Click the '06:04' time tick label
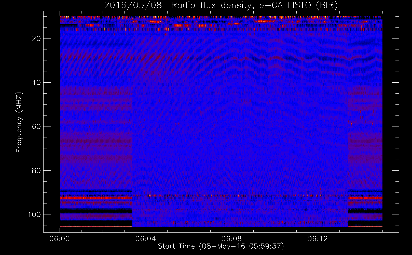This screenshot has width=412, height=255. (x=146, y=239)
